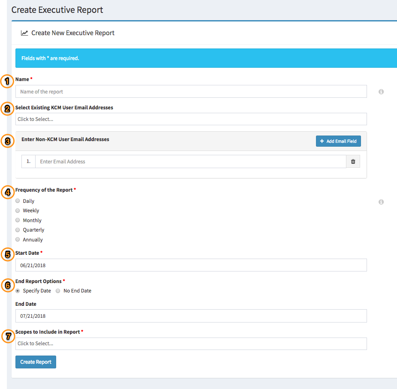This screenshot has height=389, width=397.
Task: Open the Scopes to Include in Report selector
Action: (191, 343)
